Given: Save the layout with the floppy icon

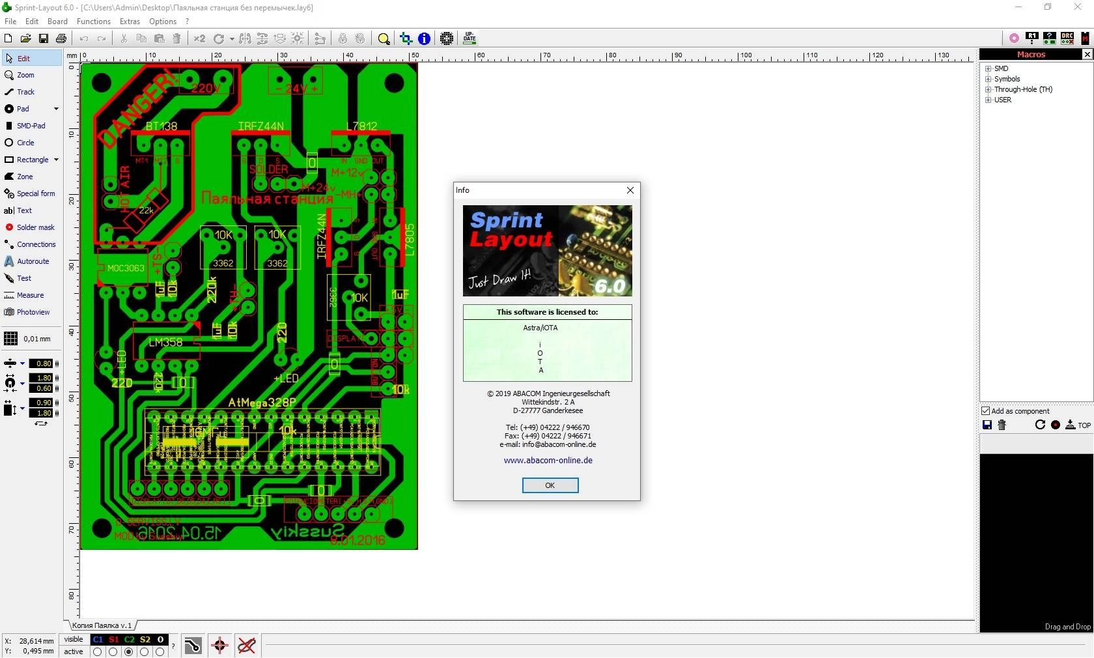Looking at the screenshot, I should [43, 38].
